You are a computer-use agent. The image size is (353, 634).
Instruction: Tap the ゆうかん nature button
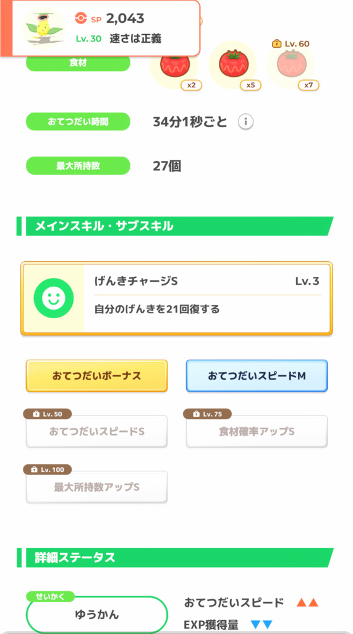[x=97, y=615]
